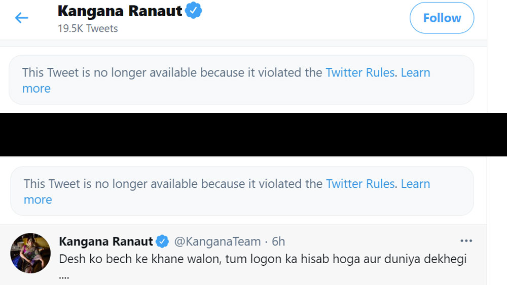Open the tweet via 6h timestamp
Viewport: 507px width, 285px height.
point(278,241)
